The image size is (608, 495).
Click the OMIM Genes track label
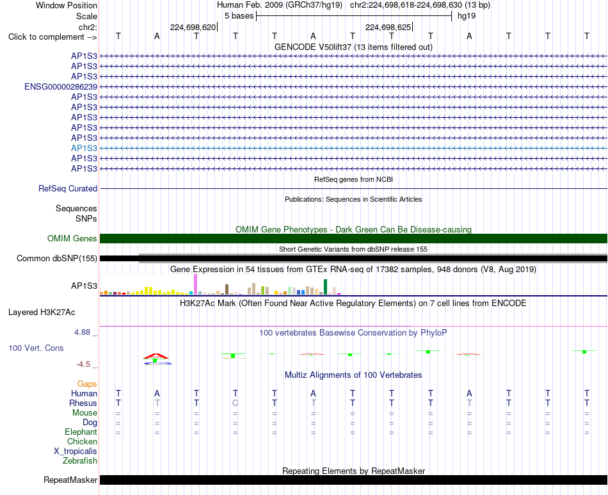(72, 239)
